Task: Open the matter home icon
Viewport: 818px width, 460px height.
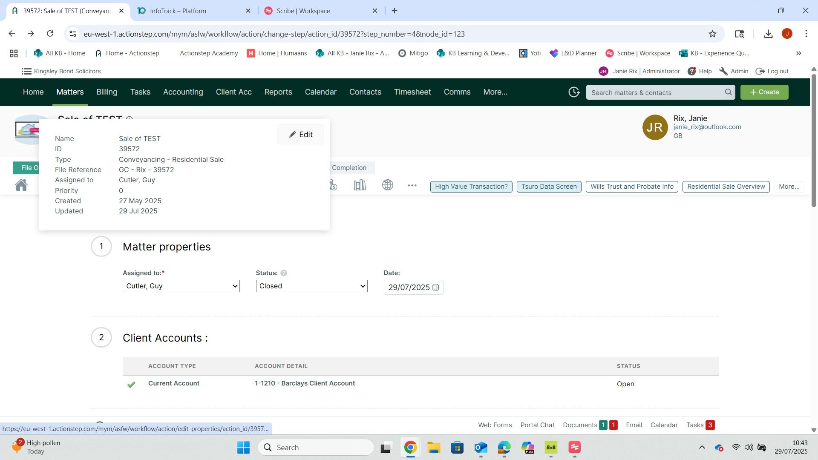Action: (21, 185)
